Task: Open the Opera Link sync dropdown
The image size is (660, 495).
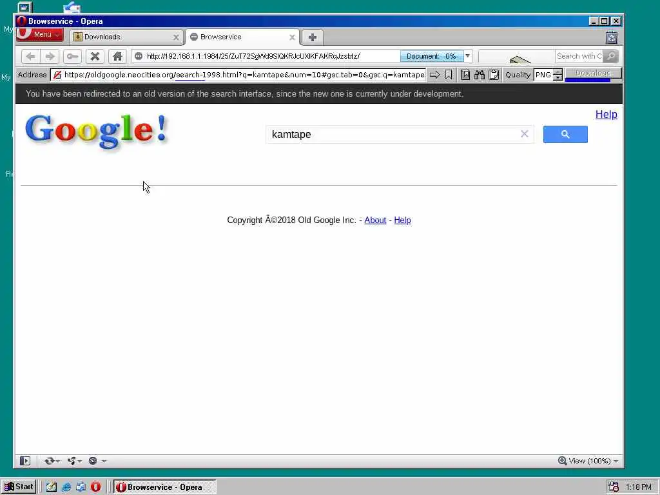Action: (x=52, y=461)
